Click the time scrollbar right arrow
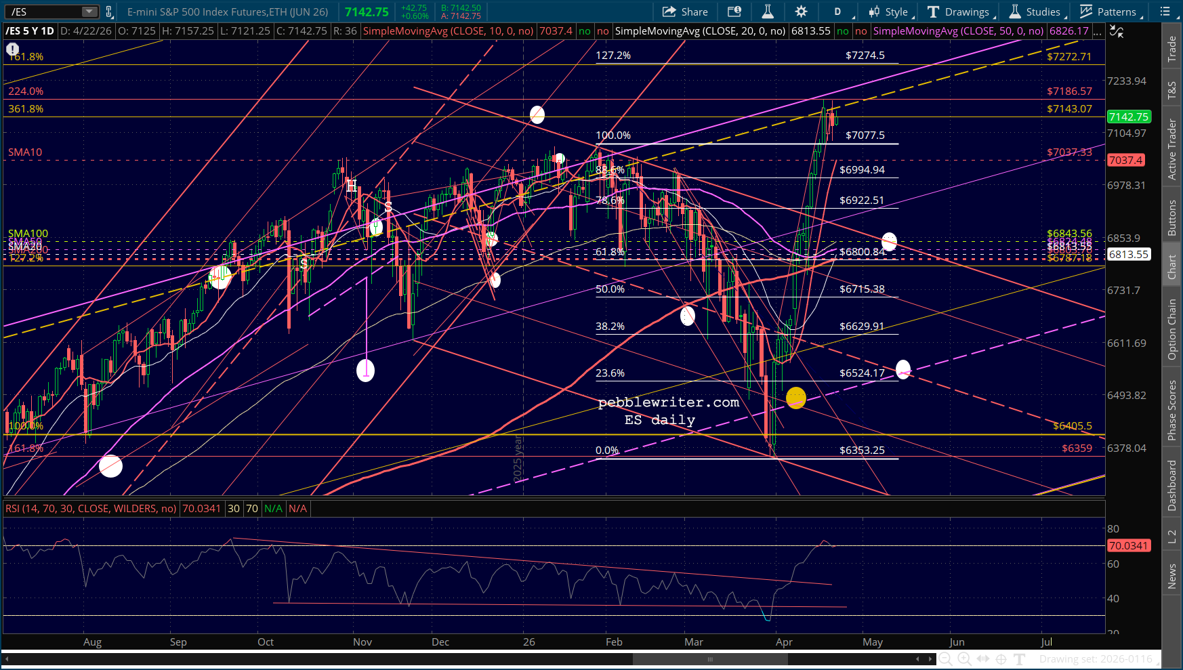 (930, 659)
